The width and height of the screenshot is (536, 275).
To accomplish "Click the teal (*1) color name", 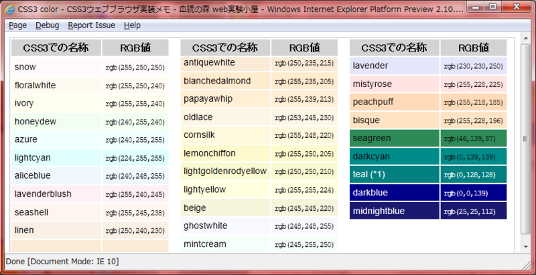I will pos(369,175).
